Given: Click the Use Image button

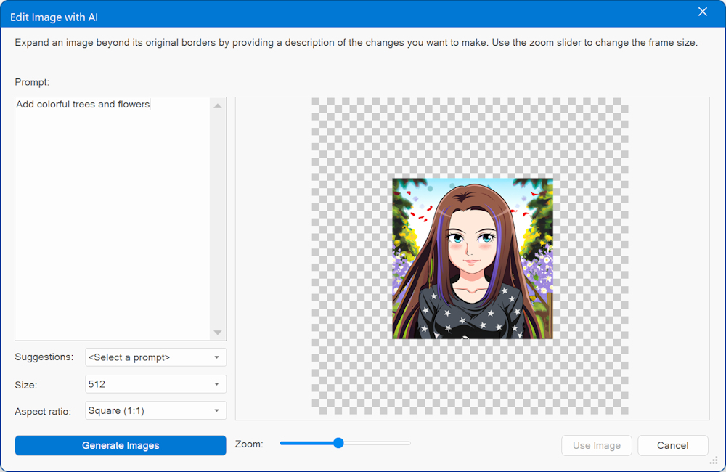Looking at the screenshot, I should [x=597, y=445].
